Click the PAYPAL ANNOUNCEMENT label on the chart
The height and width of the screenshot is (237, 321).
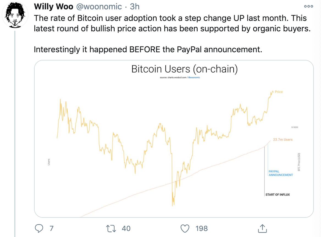click(280, 173)
